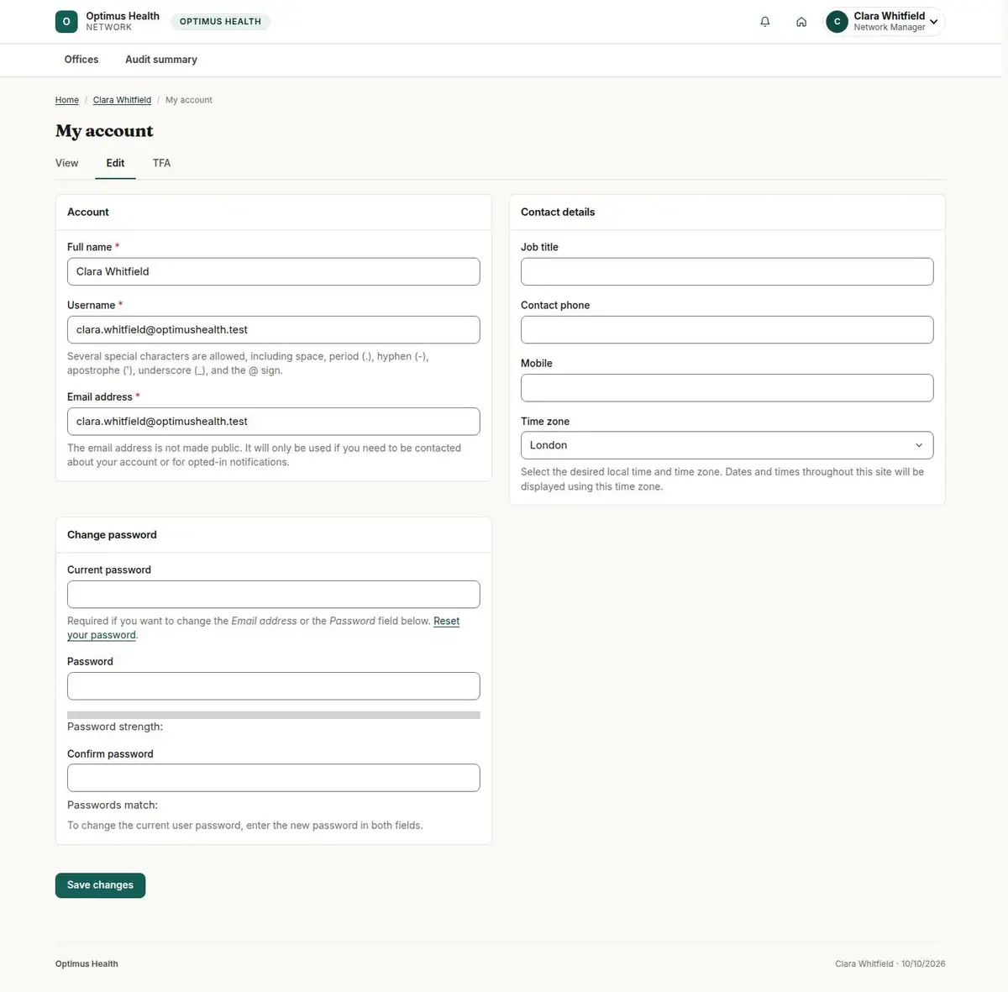
Task: Open the Offices menu item
Action: tap(81, 60)
